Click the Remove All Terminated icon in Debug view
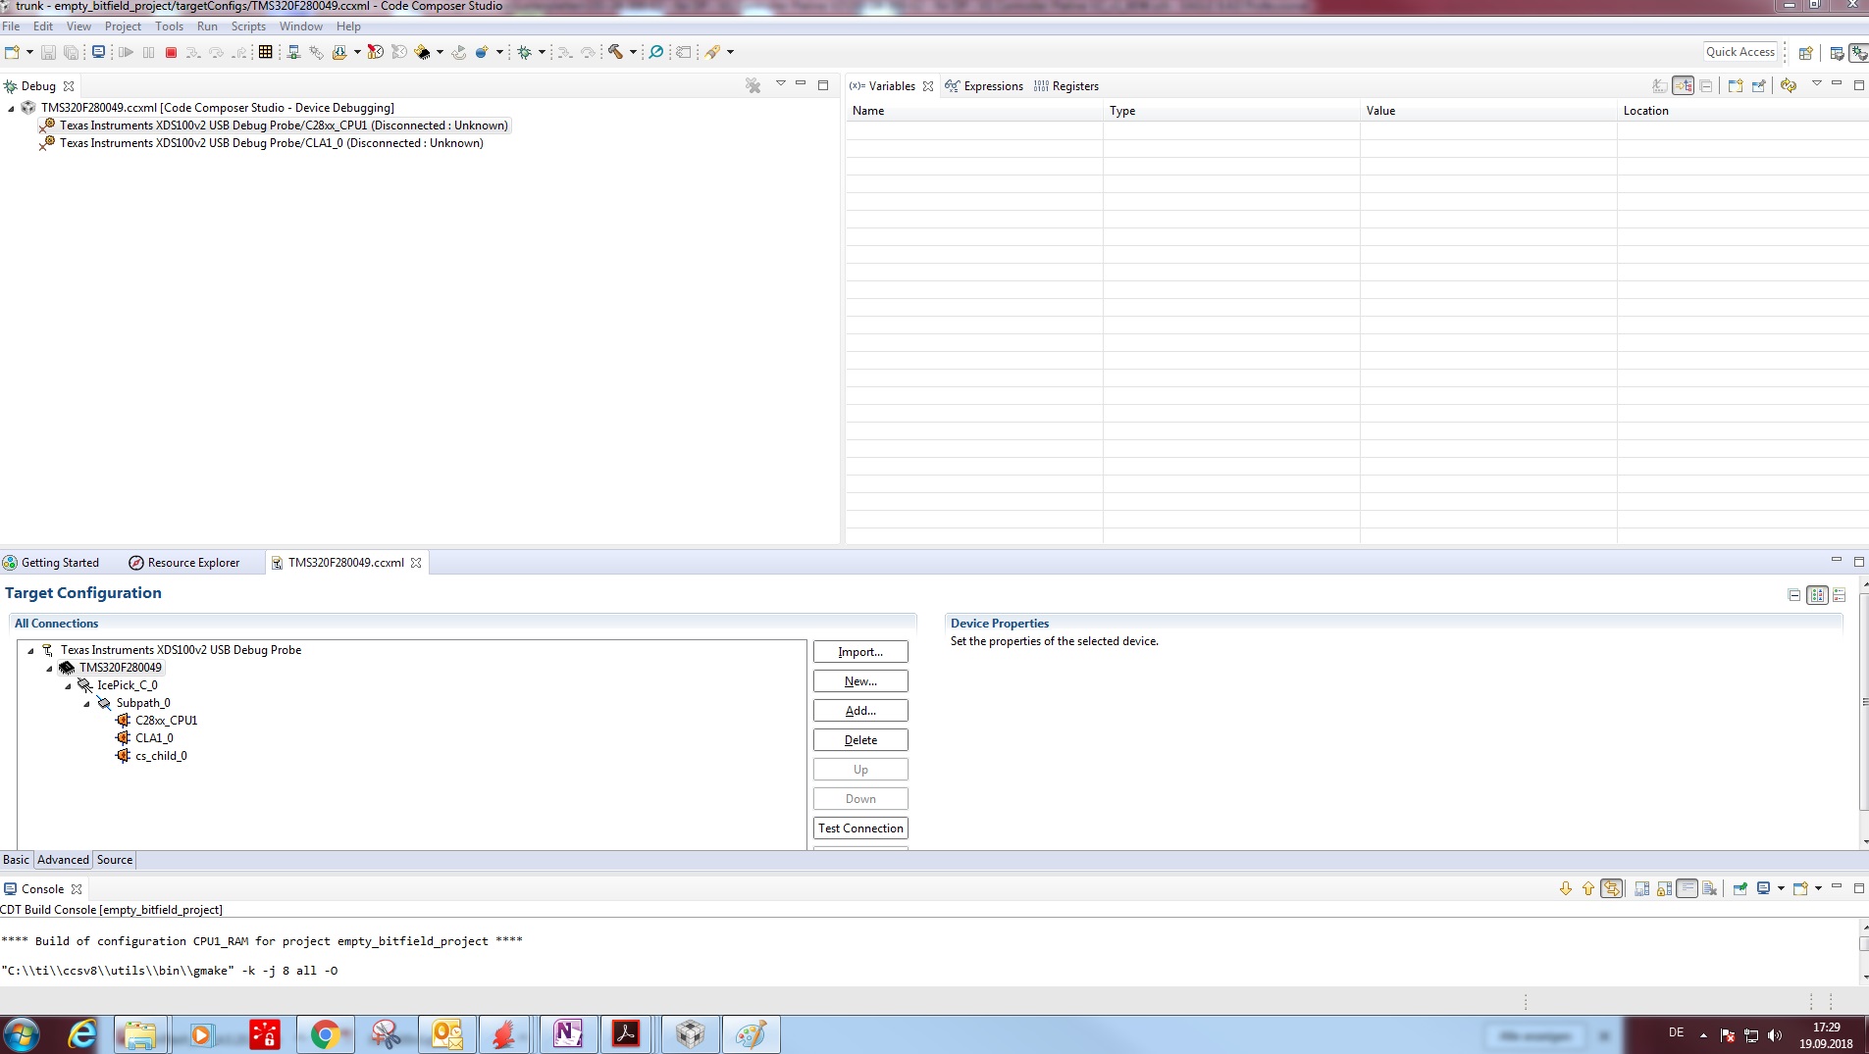Screen dimensions: 1869x1054 [x=753, y=86]
